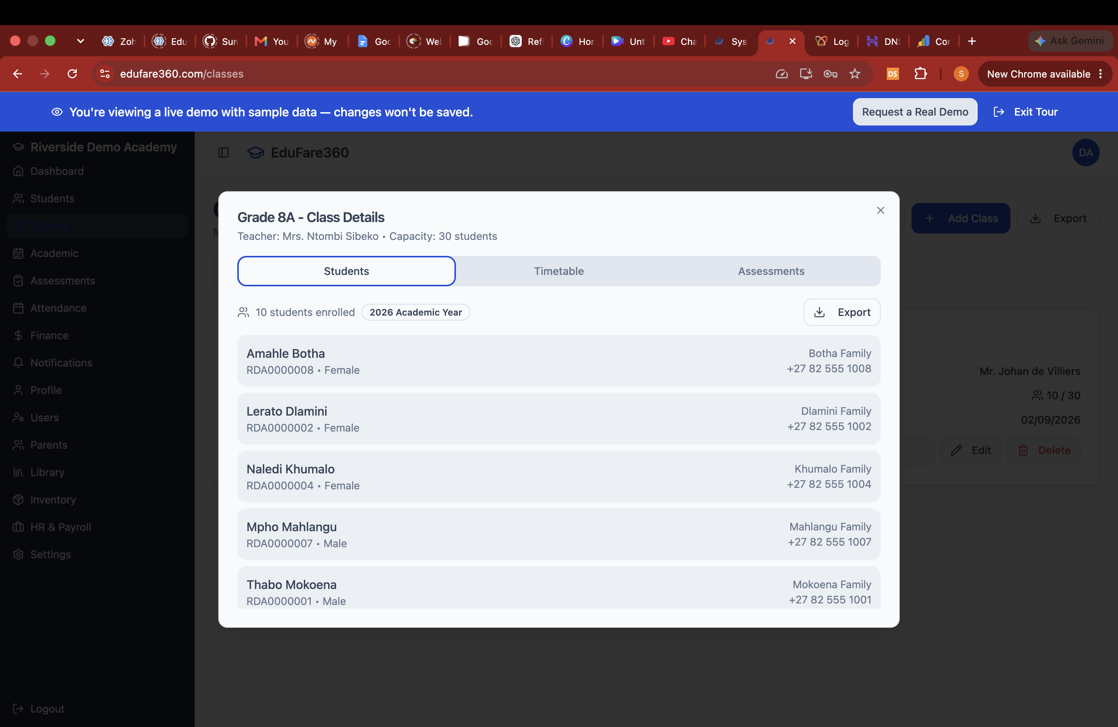The height and width of the screenshot is (727, 1118).
Task: Toggle the sidebar panel icon beside EduFare360
Action: (224, 152)
